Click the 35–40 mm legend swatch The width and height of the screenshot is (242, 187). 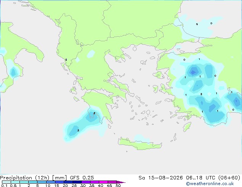94,182
